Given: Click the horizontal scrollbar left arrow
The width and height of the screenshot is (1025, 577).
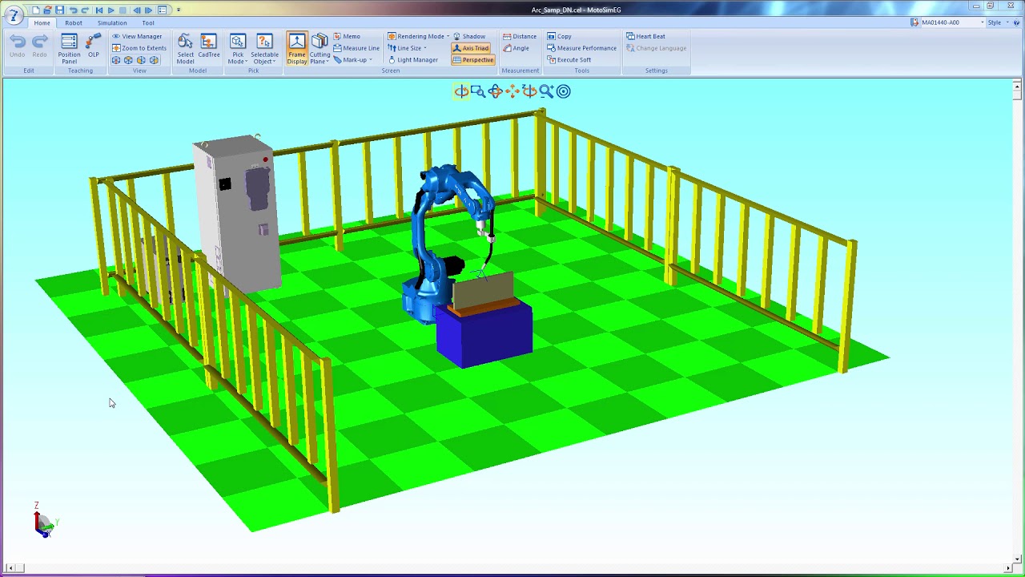Looking at the screenshot, I should [9, 568].
